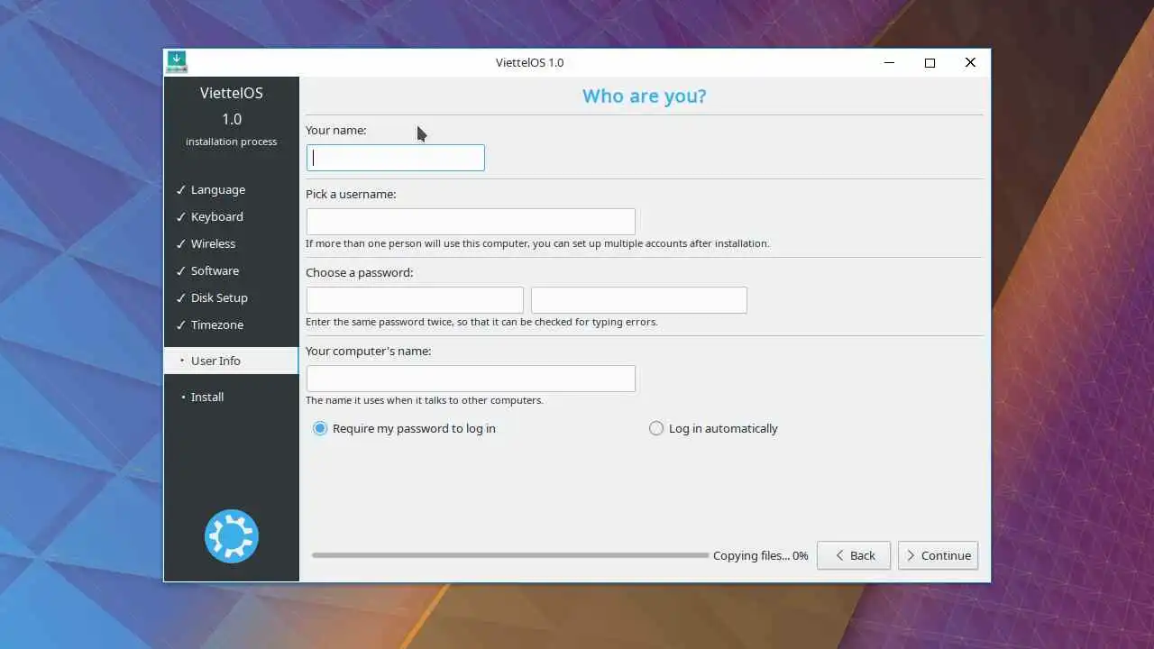1154x649 pixels.
Task: Click the first password field
Action: pos(415,300)
